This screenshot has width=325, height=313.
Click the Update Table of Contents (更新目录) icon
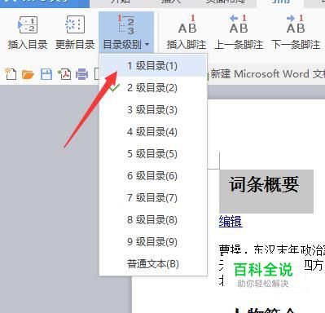point(75,24)
